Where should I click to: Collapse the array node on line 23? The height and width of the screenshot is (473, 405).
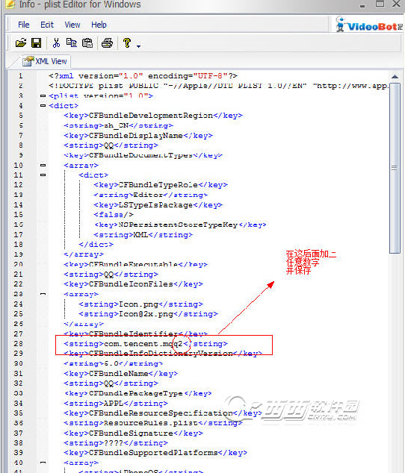tap(43, 294)
